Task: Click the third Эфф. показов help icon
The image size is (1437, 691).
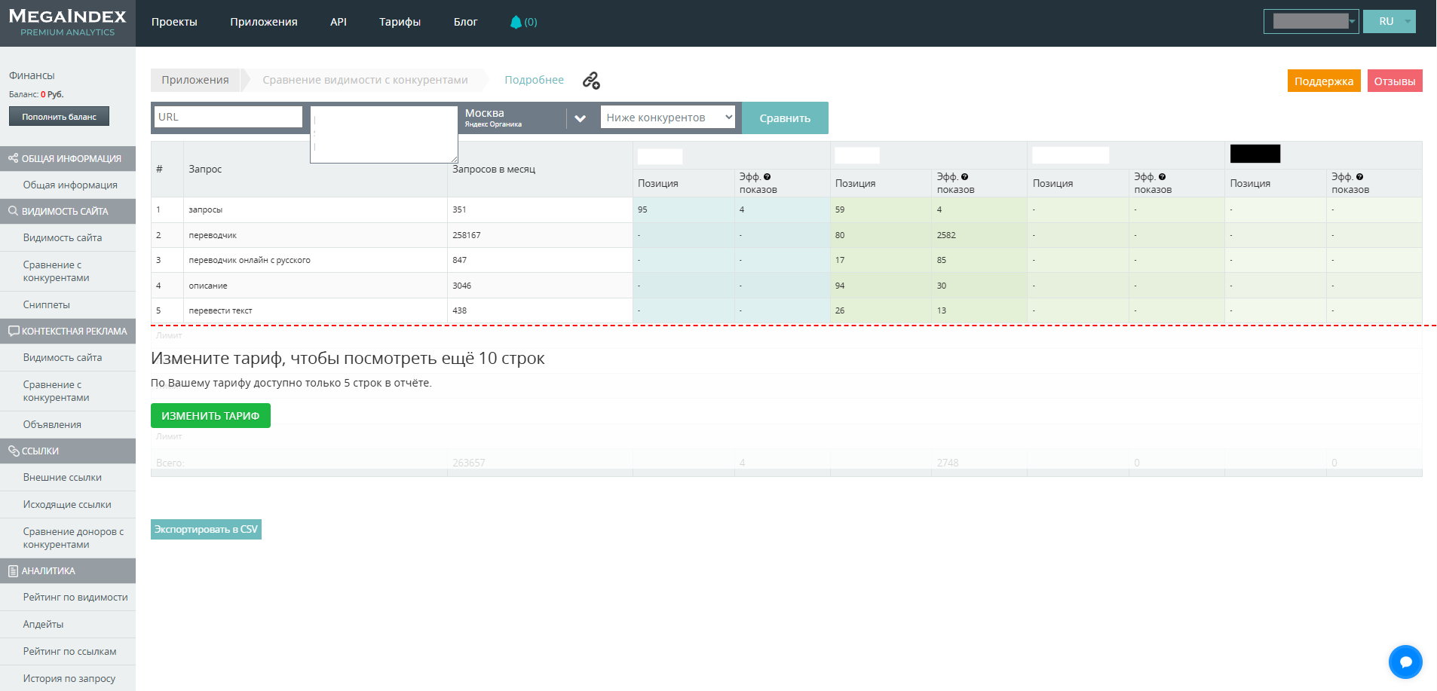Action: (1163, 177)
